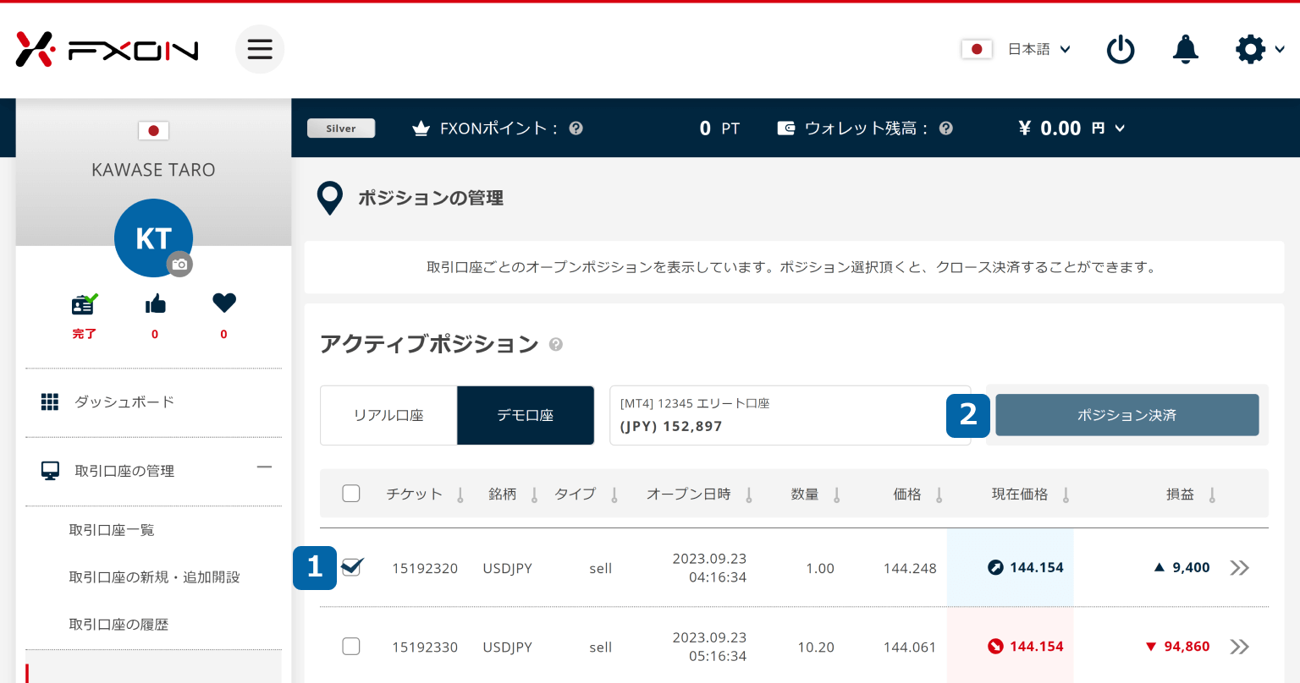Click the FXON points crown icon
The image size is (1300, 683).
[421, 128]
